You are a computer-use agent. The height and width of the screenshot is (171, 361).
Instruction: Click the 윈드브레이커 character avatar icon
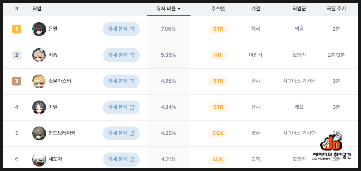pos(39,133)
